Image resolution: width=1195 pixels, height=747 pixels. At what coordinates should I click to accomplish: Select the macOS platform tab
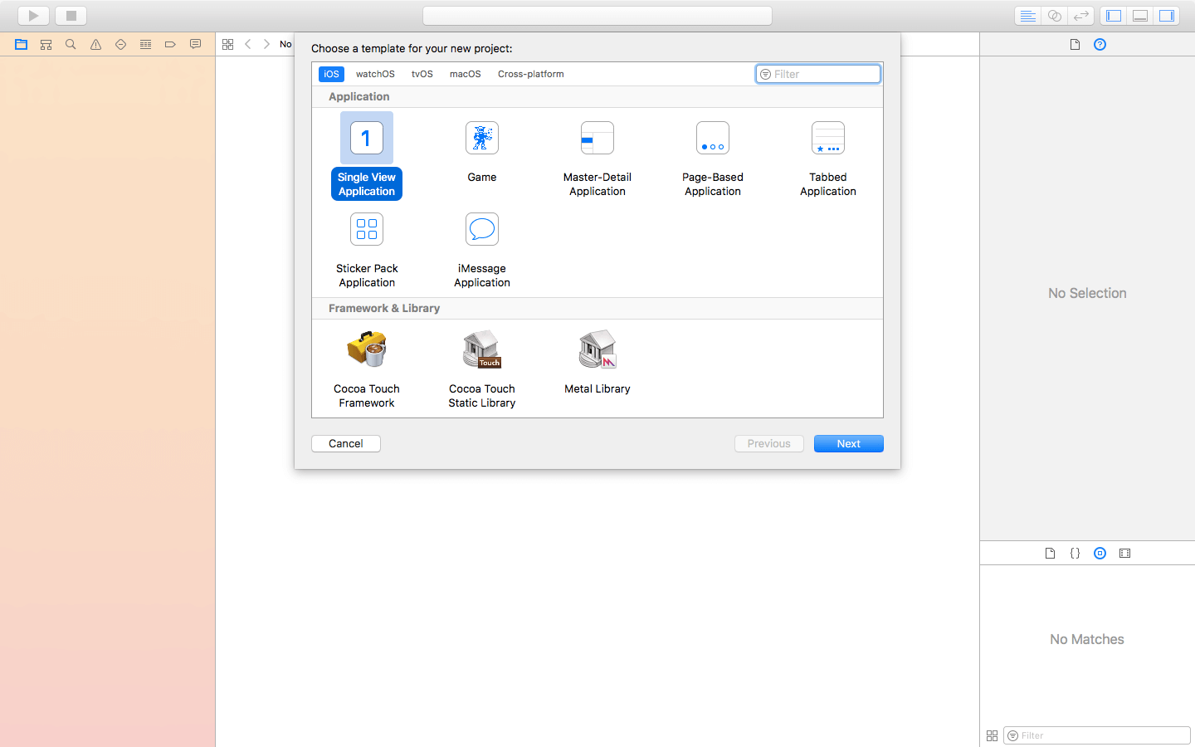coord(466,74)
